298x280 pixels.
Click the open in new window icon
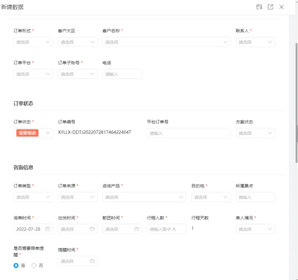coord(270,7)
